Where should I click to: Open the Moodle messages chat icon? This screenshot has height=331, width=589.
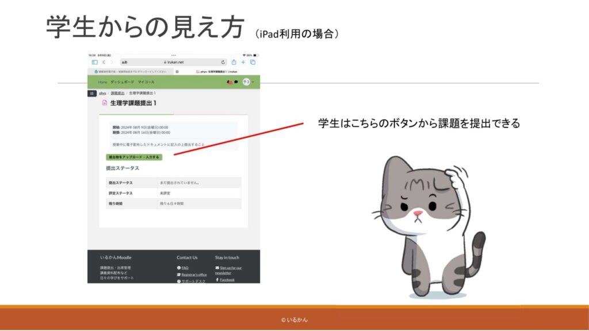click(x=236, y=82)
